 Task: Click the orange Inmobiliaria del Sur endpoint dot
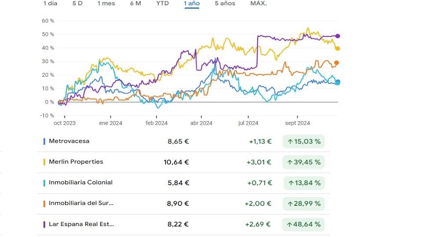point(337,63)
